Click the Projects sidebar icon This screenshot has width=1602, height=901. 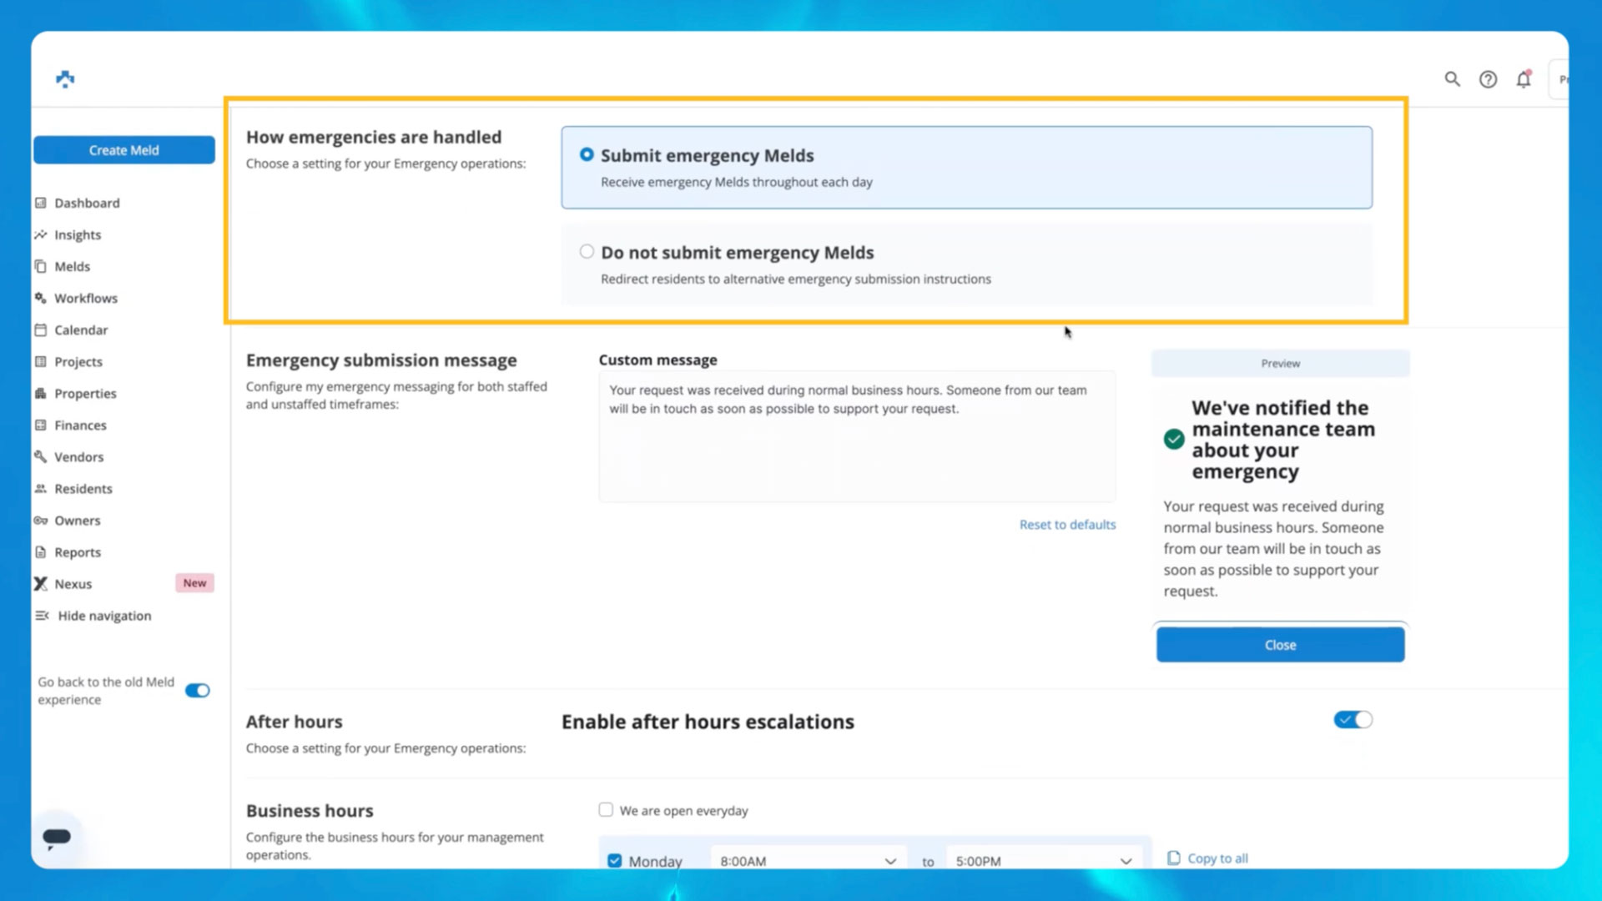coord(40,361)
